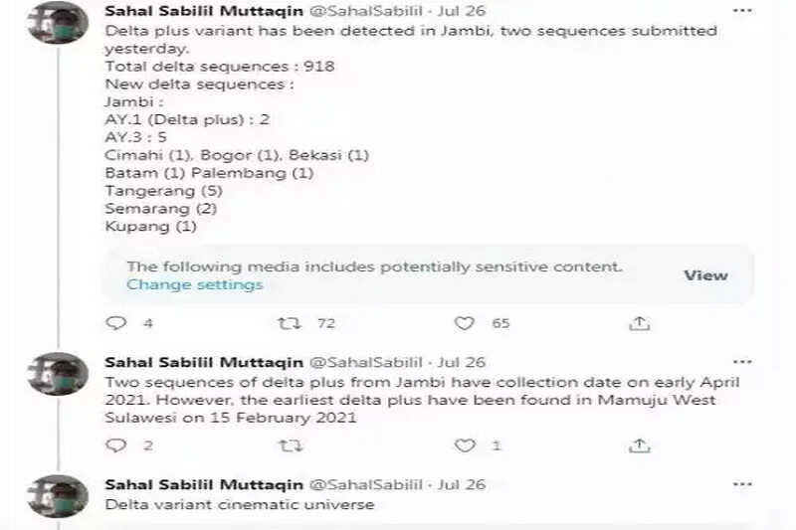Retweet the Mamuju West Sulawesi tweet
796x530 pixels.
[x=289, y=445]
